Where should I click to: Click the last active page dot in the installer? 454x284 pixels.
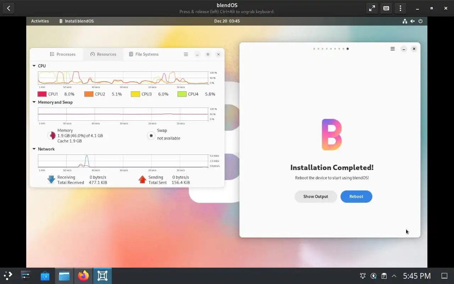pos(348,49)
